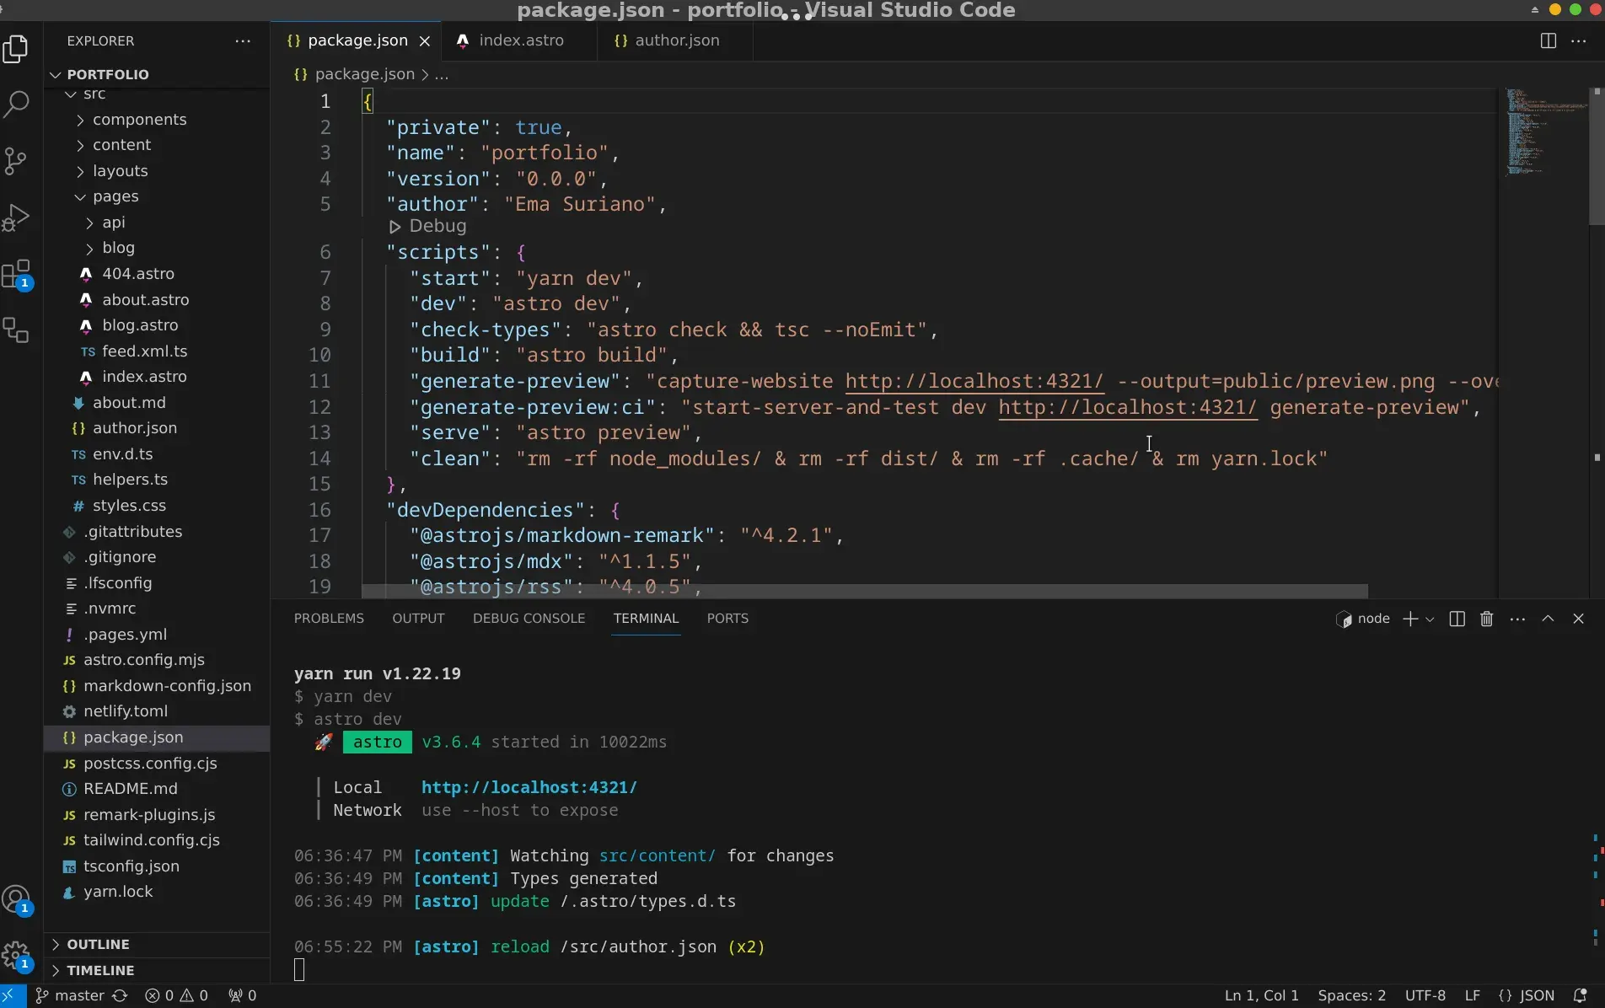Image resolution: width=1605 pixels, height=1008 pixels.
Task: Expand the TIMELINE section
Action: click(x=100, y=971)
